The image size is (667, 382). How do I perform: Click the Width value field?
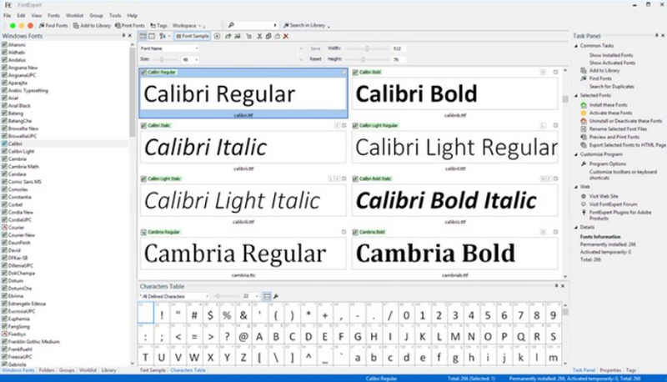coord(399,48)
